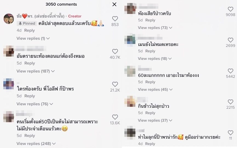
Task: Open the creator's username link
Action: 41,16
